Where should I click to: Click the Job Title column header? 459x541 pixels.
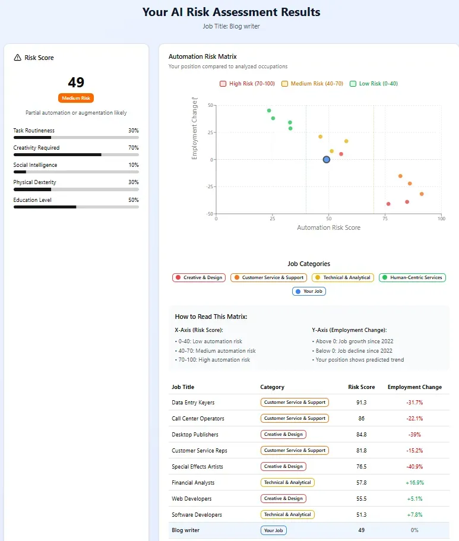[x=183, y=387]
